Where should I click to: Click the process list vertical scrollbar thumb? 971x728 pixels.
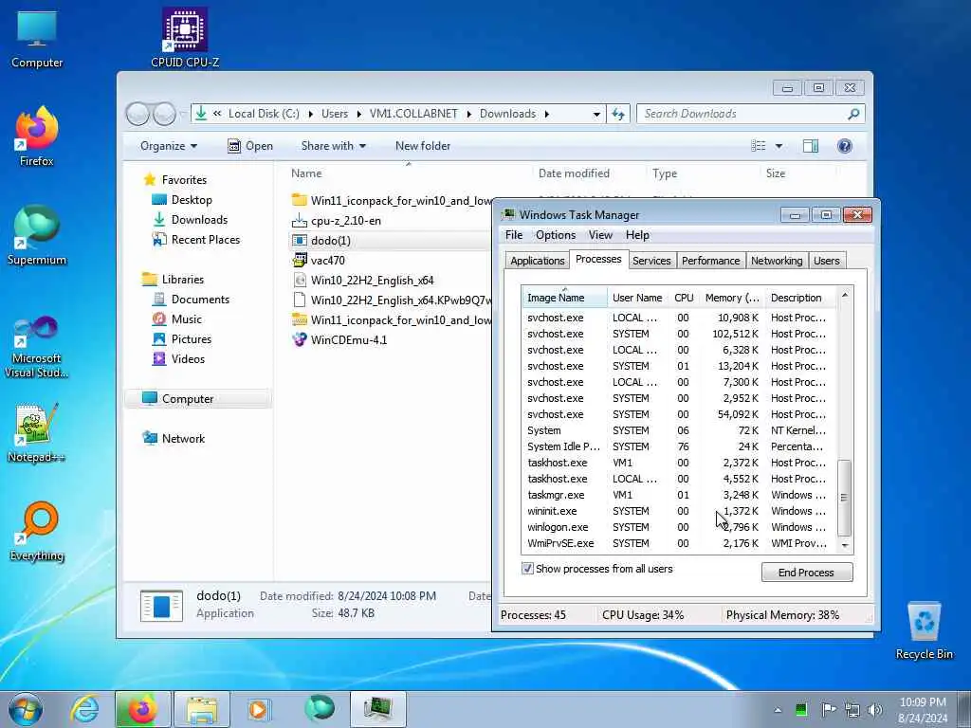[844, 498]
